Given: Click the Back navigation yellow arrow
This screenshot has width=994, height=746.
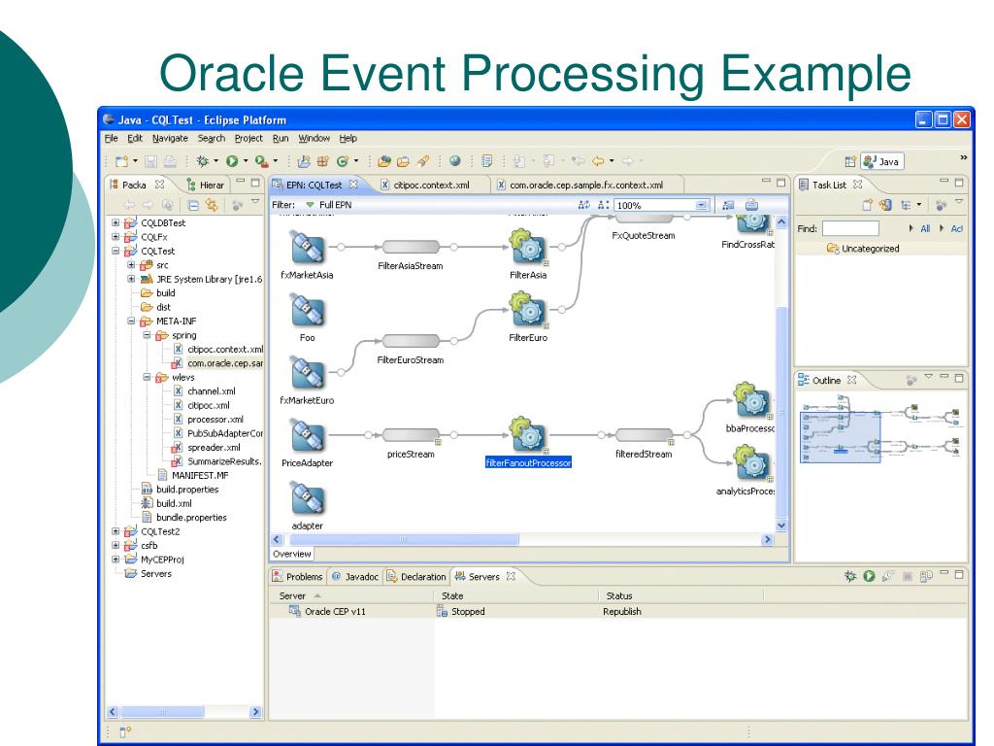Looking at the screenshot, I should 598,161.
